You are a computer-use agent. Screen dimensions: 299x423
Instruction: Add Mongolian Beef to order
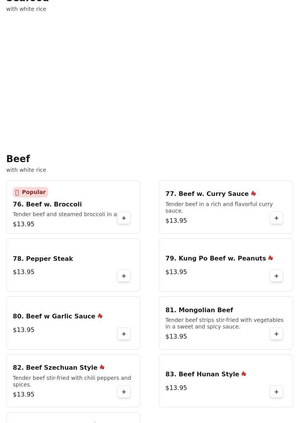click(276, 334)
